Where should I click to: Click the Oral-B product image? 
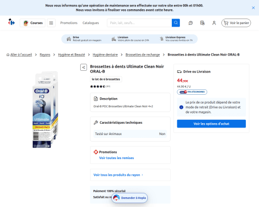coord(45,109)
